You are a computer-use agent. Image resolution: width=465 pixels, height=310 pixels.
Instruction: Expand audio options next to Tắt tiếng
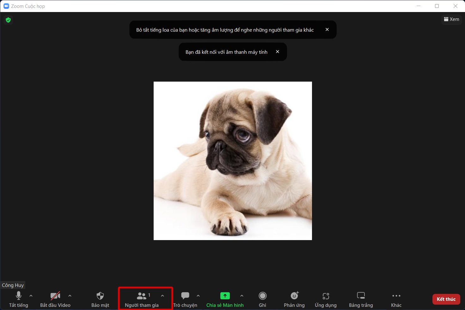[x=31, y=295]
